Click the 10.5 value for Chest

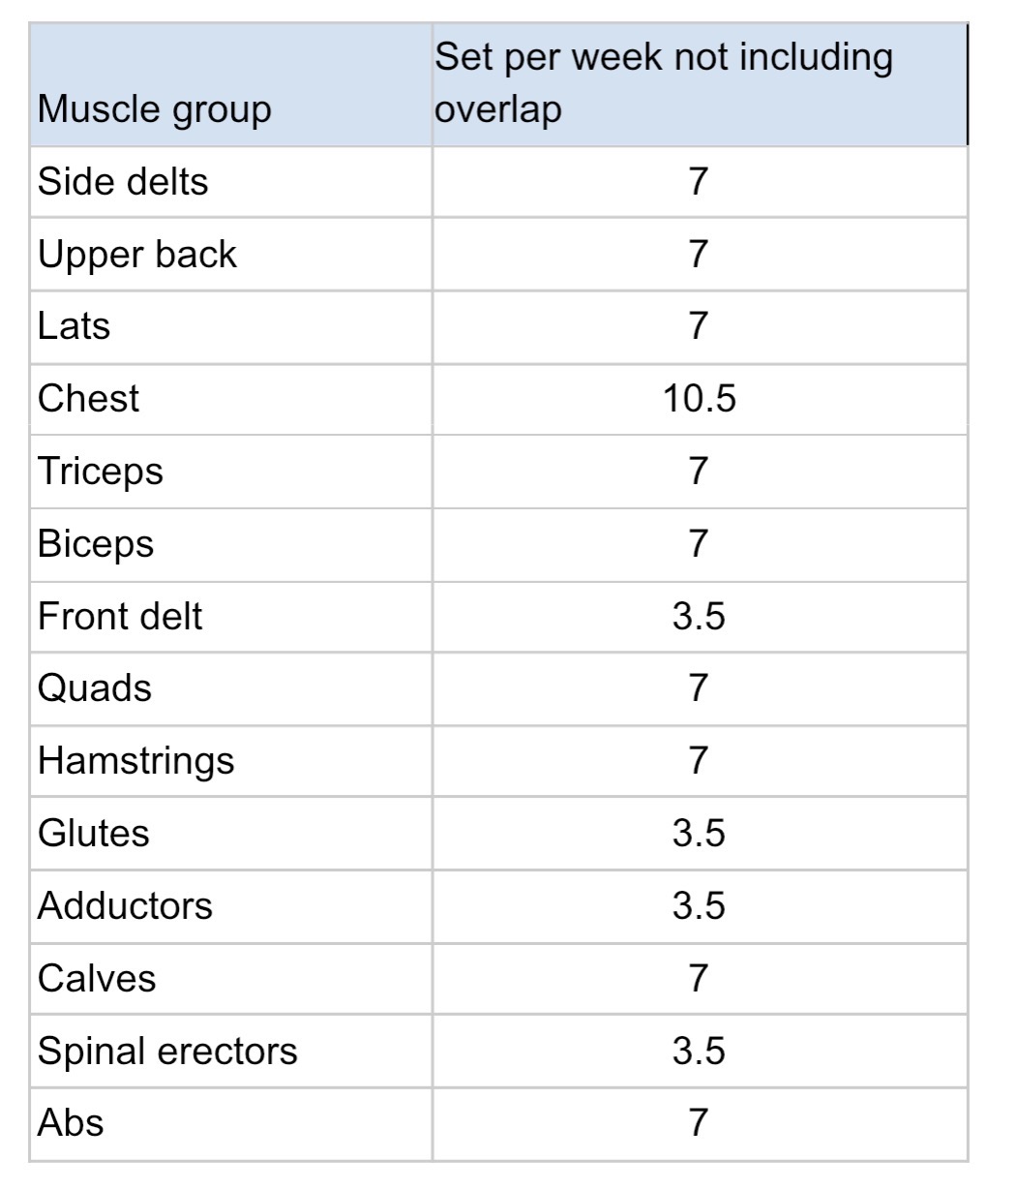coord(699,398)
